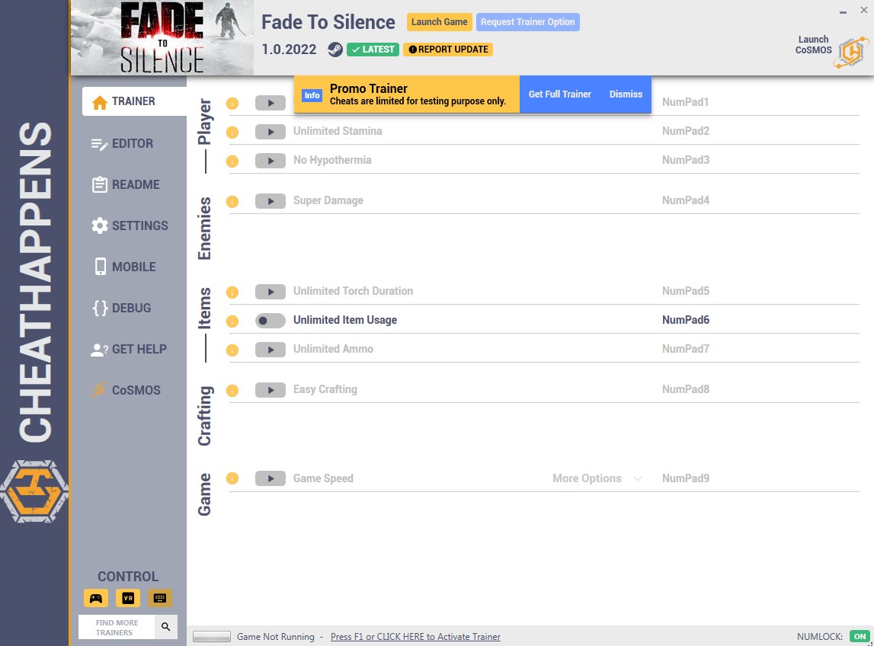Click the info icon beside Super Damage
Screen dimensions: 874x646
coord(232,201)
